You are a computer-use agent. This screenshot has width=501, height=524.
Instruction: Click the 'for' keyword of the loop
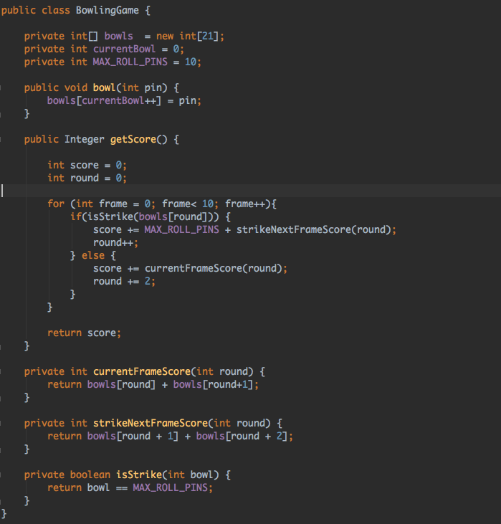point(55,204)
